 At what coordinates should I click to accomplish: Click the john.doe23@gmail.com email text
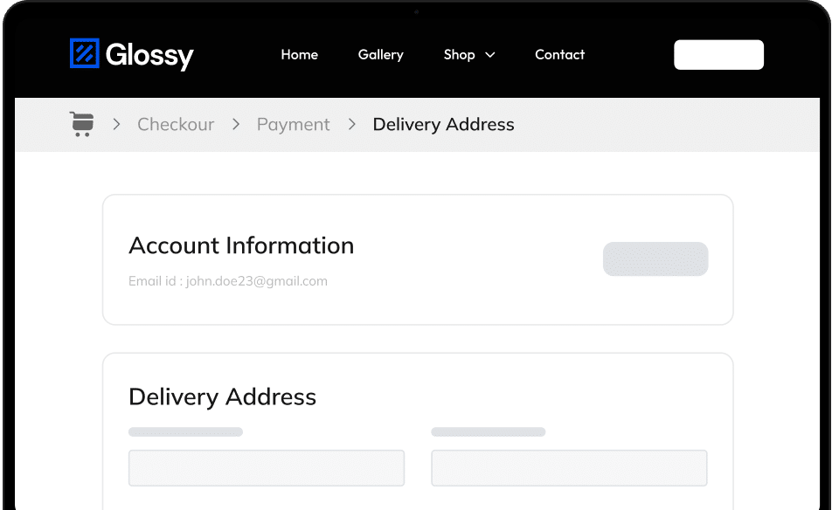[256, 281]
